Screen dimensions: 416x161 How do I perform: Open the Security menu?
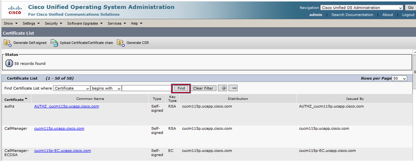[53, 23]
